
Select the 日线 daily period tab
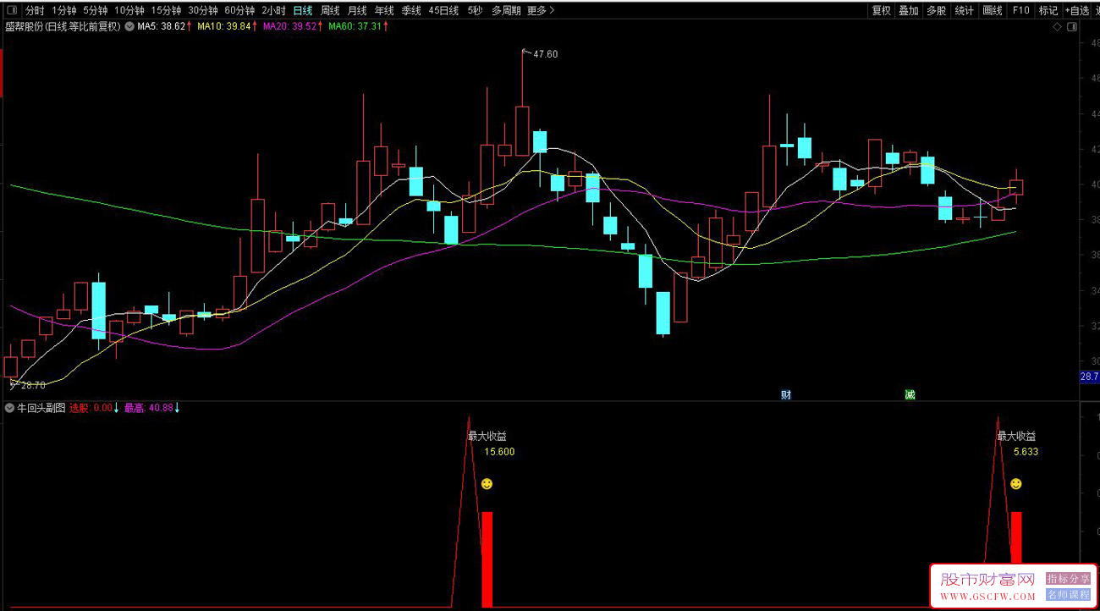303,11
